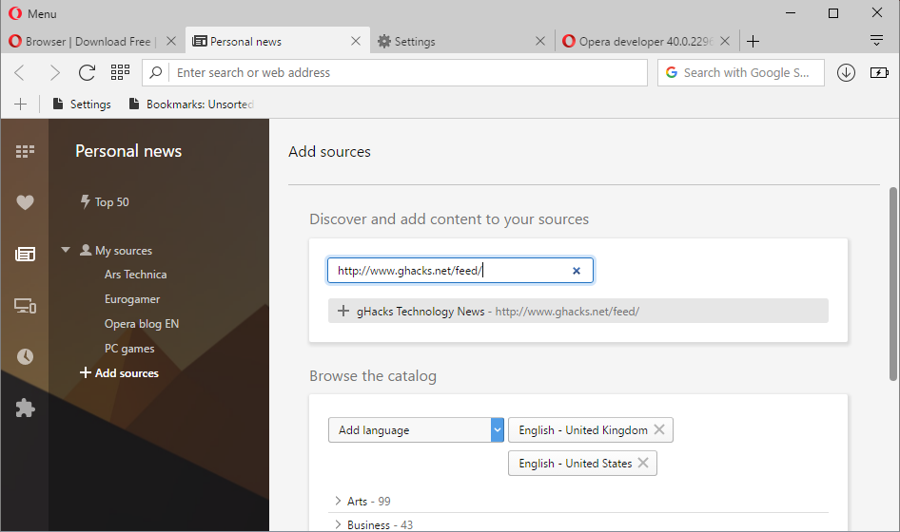Open the Opera blog EN source
This screenshot has width=900, height=532.
[141, 324]
